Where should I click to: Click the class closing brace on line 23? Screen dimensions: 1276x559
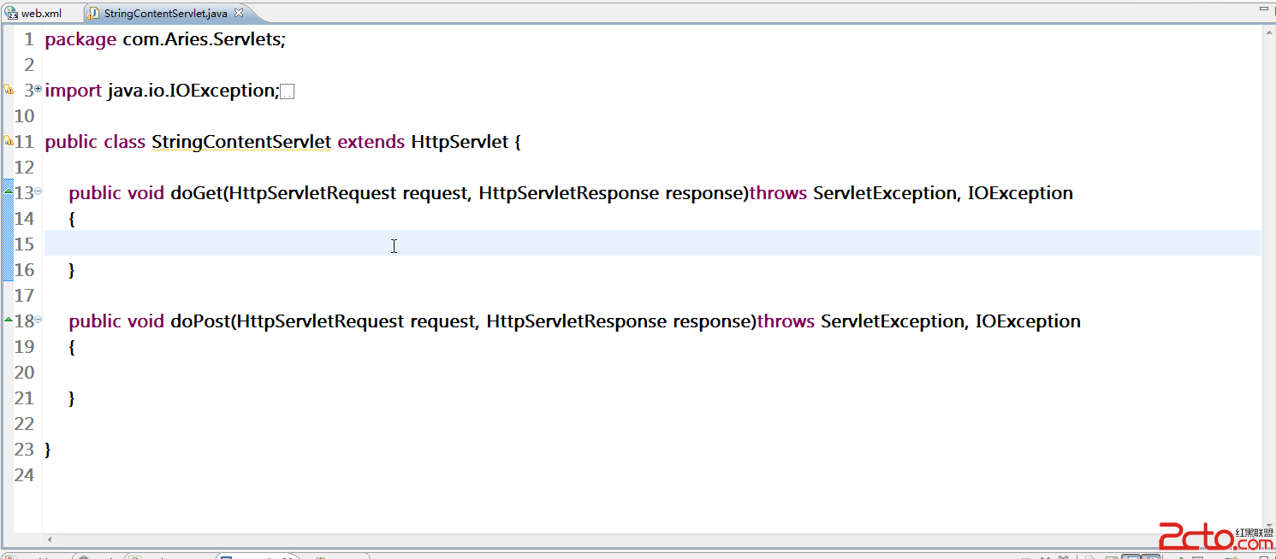point(48,450)
